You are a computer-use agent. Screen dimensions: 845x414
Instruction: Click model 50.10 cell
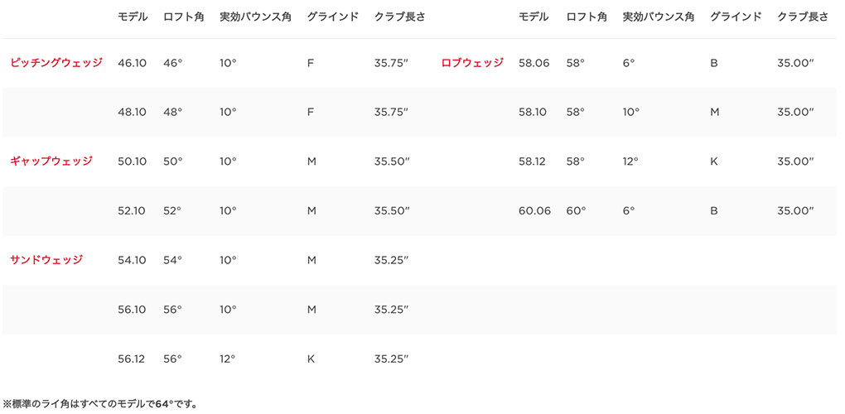132,161
